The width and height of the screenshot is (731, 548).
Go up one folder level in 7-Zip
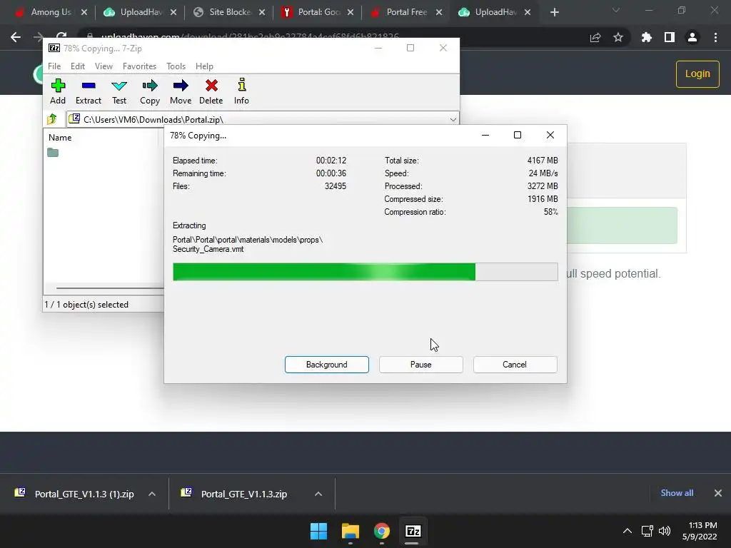pos(52,119)
